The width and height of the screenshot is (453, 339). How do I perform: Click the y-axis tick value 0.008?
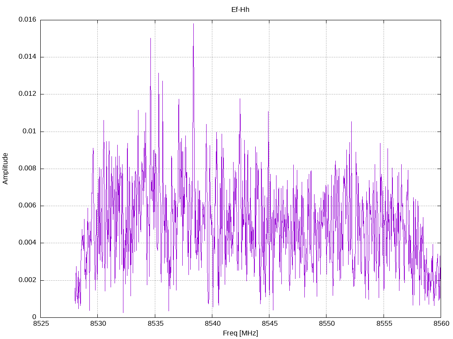click(27, 168)
